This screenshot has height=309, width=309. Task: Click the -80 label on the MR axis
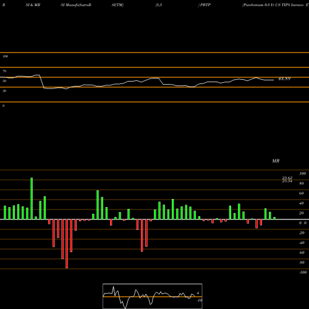[x=302, y=263]
